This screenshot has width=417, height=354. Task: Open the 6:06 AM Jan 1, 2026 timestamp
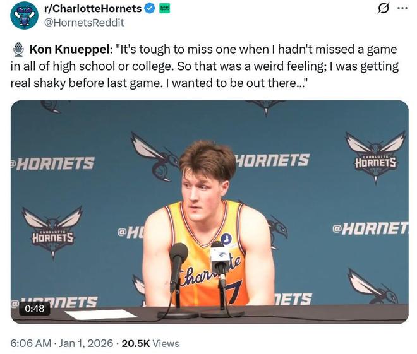(61, 343)
